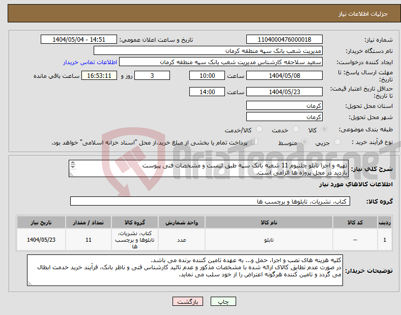Click the buyer notes resize grip
This screenshot has width=401, height=315.
(x=30, y=283)
